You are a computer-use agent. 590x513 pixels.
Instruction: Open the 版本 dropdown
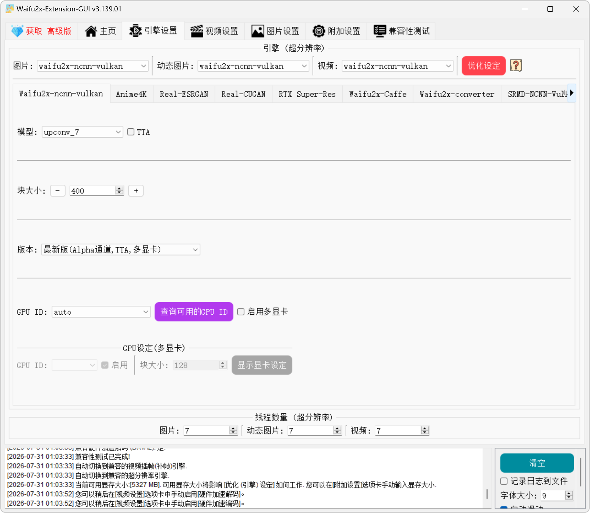point(121,250)
